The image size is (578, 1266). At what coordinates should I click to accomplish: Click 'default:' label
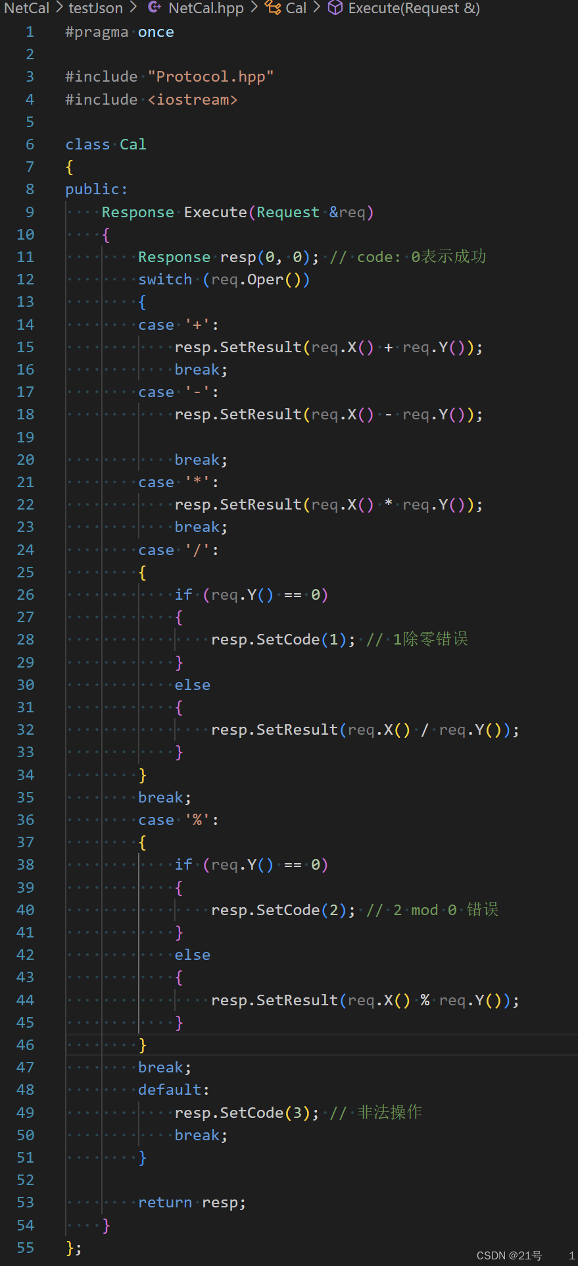click(x=174, y=1090)
